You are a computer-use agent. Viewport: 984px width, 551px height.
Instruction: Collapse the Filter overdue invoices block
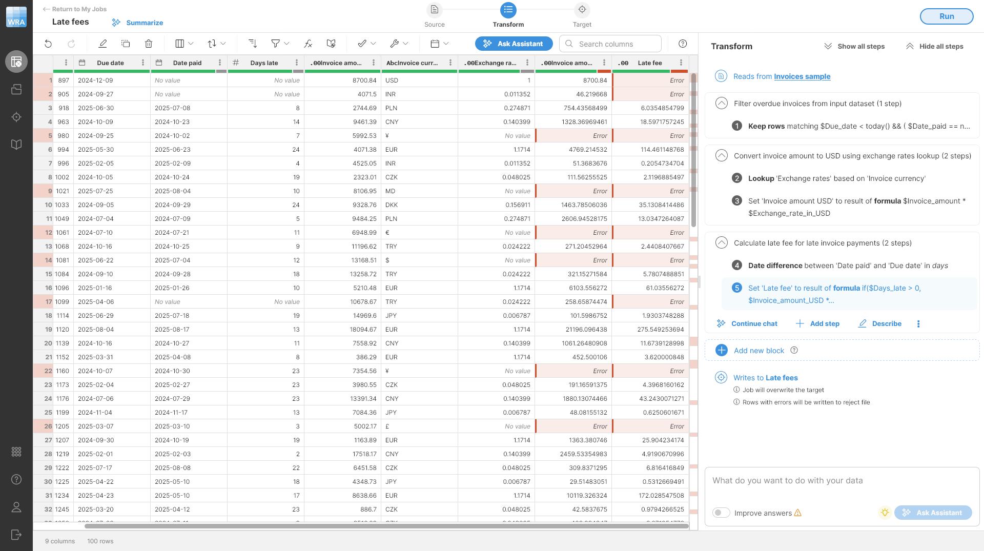coord(721,103)
